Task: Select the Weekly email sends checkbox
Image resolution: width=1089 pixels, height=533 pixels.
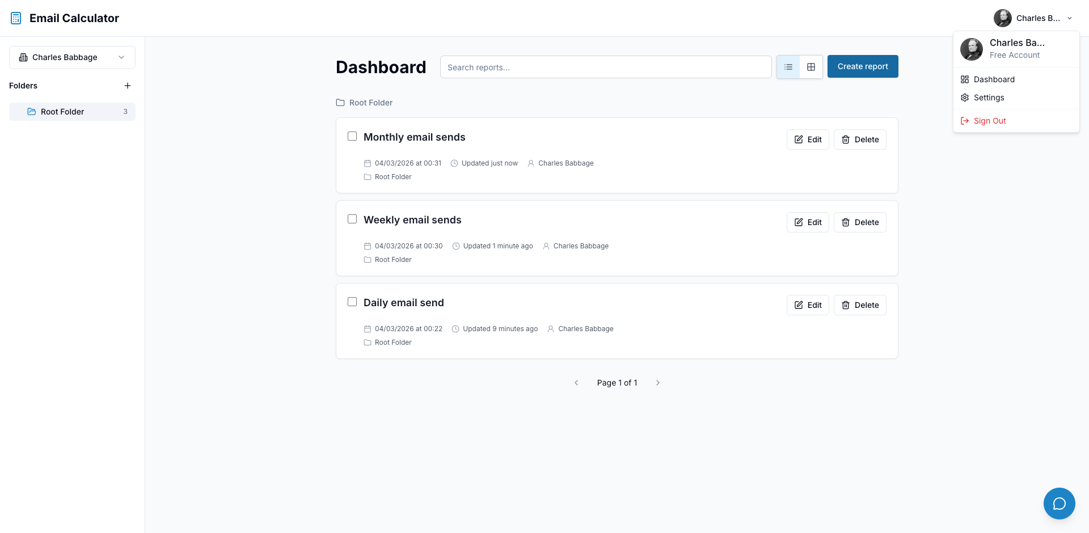Action: click(x=352, y=219)
